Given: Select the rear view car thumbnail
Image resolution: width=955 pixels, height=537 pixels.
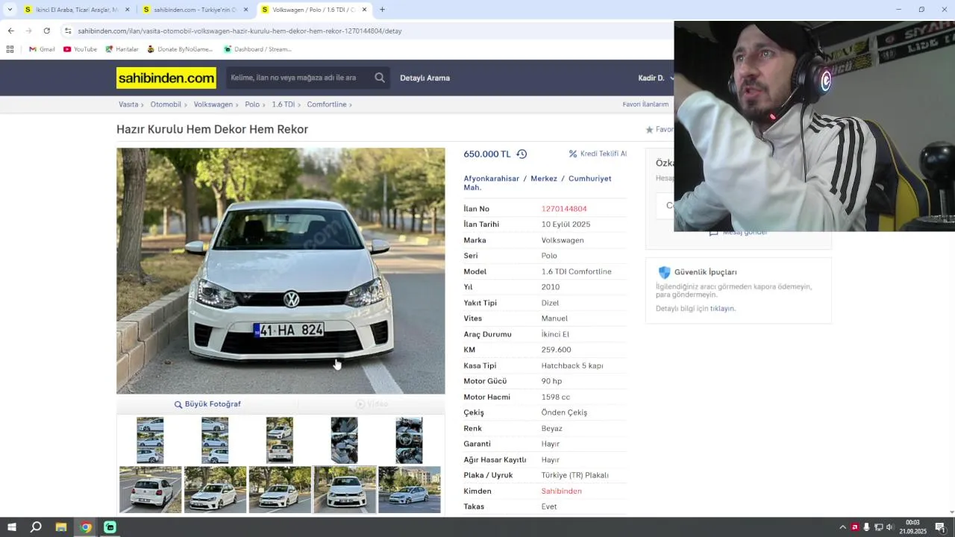Looking at the screenshot, I should pyautogui.click(x=151, y=490).
